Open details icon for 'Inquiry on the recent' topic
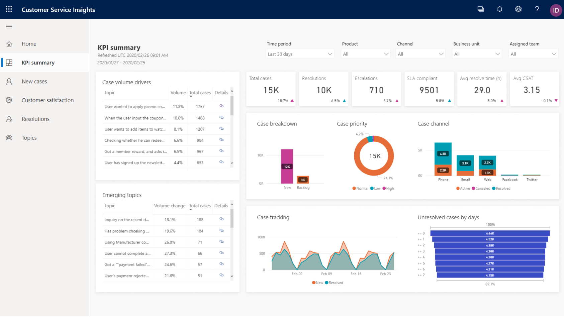The width and height of the screenshot is (564, 317). tap(221, 219)
